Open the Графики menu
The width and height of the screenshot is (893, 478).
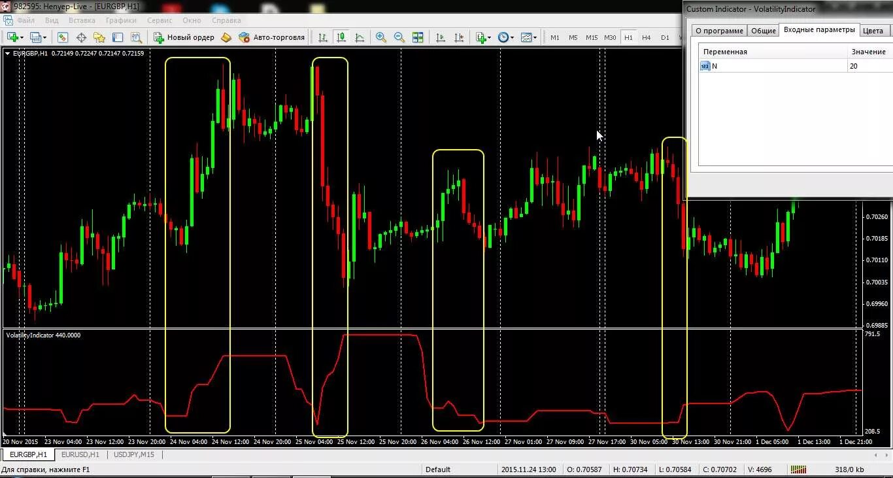121,20
